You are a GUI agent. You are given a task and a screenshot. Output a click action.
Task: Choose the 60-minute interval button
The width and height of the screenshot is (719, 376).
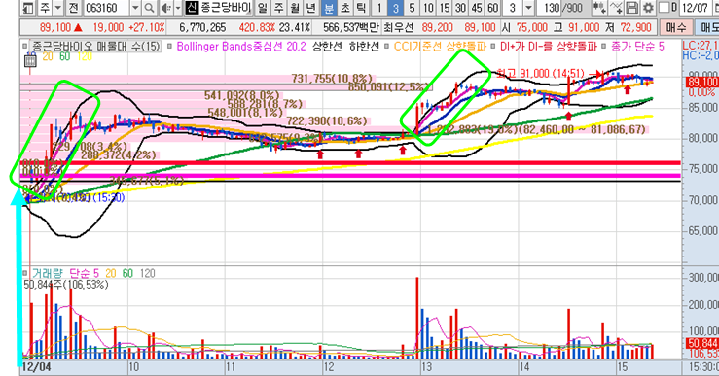tap(493, 8)
